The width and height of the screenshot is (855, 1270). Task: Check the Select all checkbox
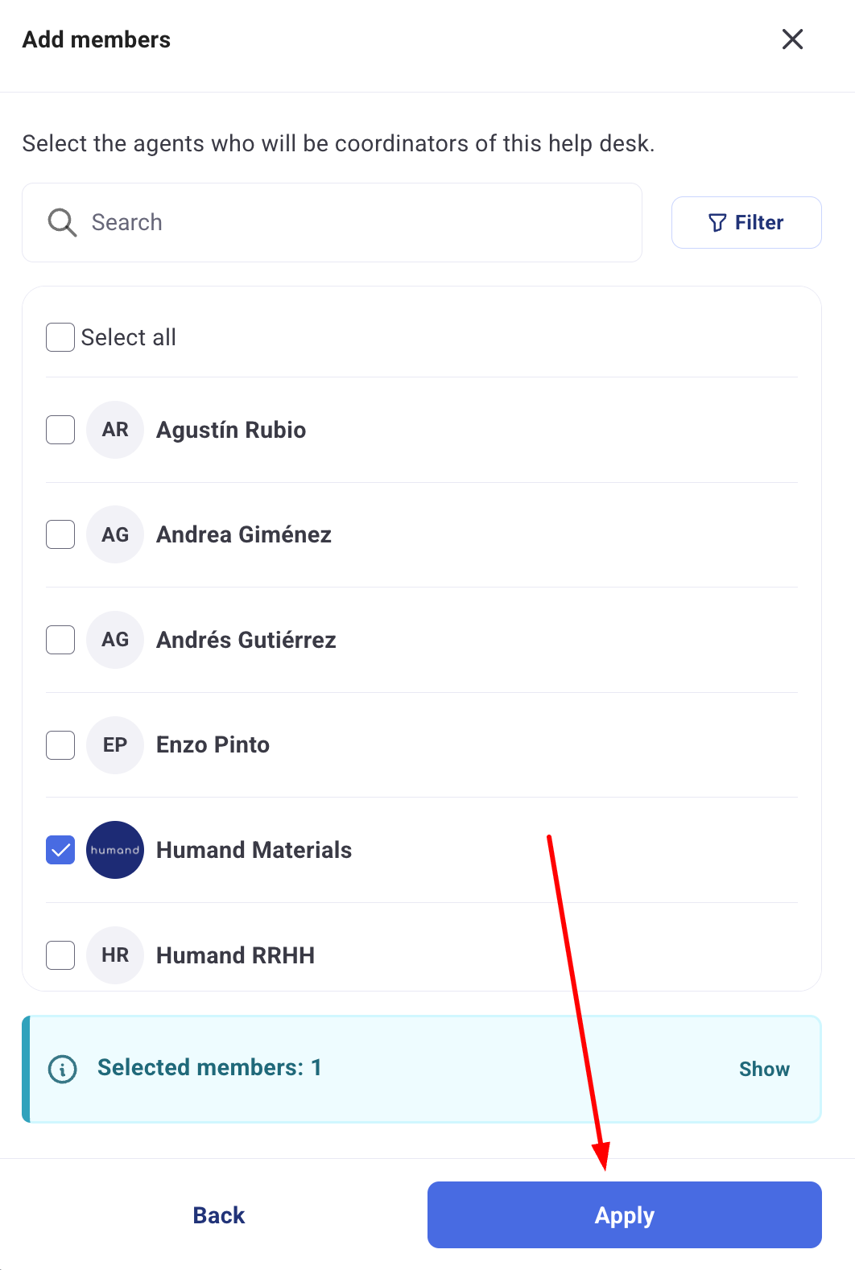[x=60, y=337]
